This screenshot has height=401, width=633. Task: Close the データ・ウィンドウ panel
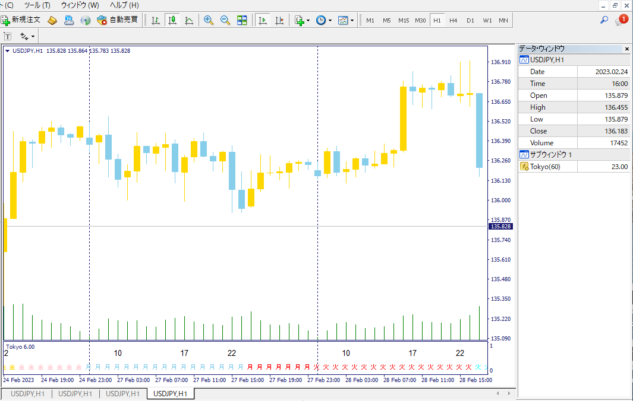(626, 49)
